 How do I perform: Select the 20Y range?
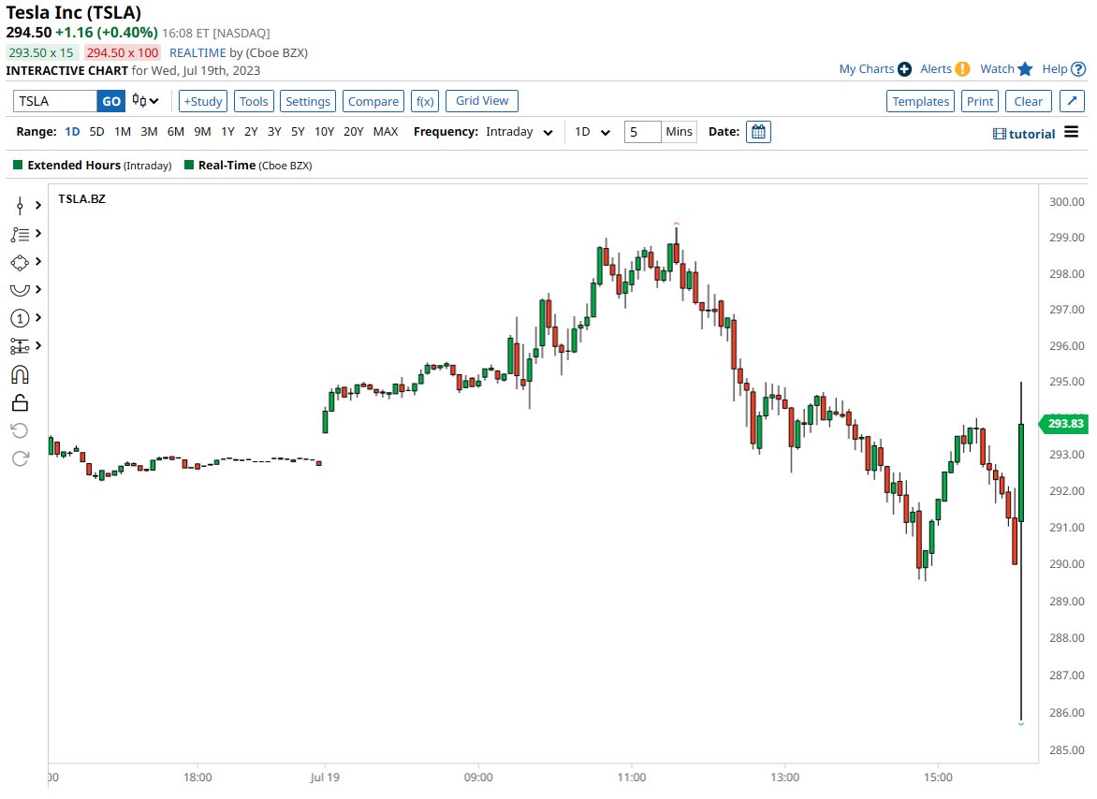[353, 131]
